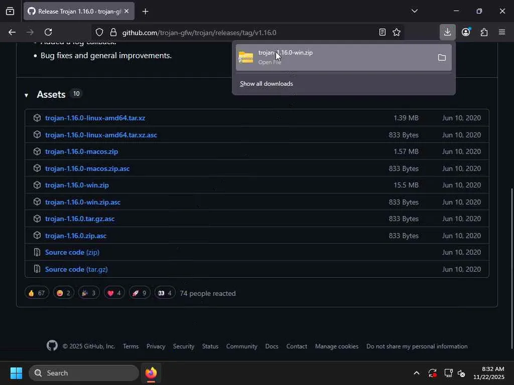The image size is (514, 385).
Task: Open the clock showing 8:32 AM
Action: pos(488,373)
